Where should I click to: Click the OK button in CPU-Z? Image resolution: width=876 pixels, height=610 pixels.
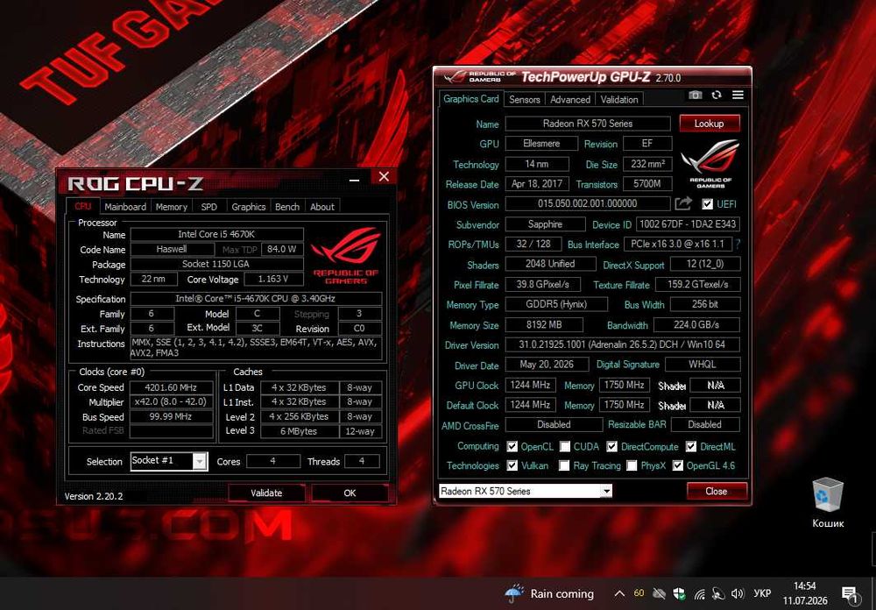pos(350,493)
